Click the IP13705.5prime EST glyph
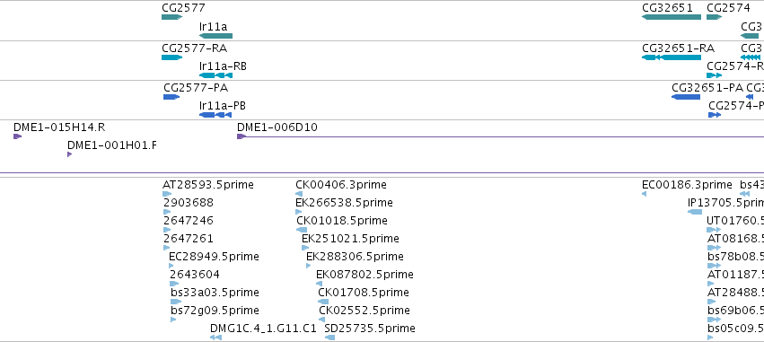 695,212
